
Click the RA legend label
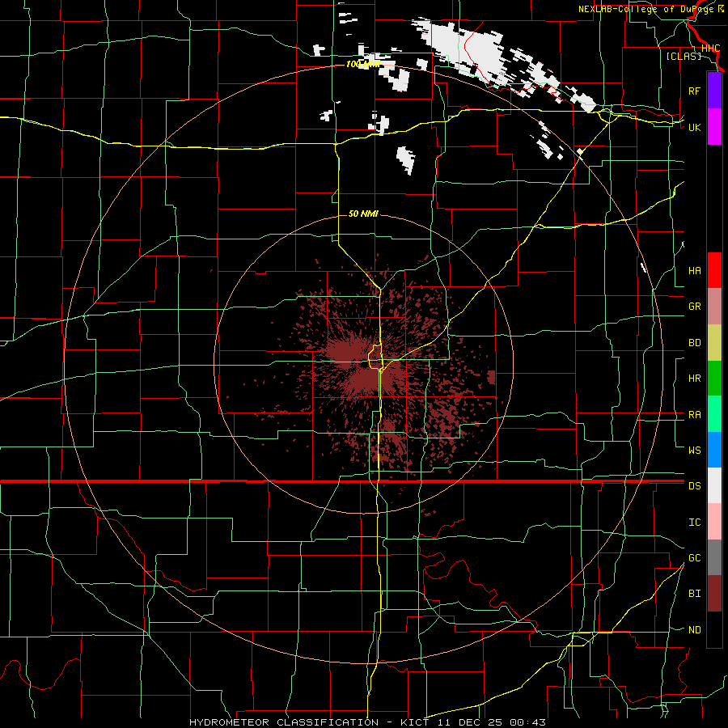[694, 415]
